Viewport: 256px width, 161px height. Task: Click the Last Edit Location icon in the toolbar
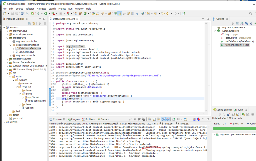tap(163, 14)
